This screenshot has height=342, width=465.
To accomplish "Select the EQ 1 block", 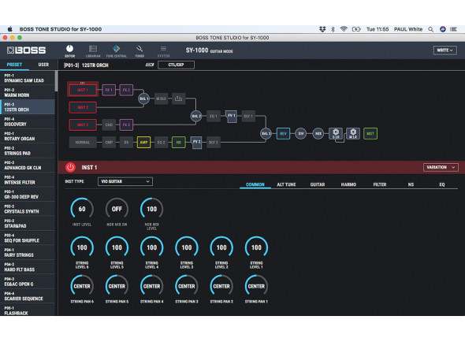I will click(x=214, y=116).
